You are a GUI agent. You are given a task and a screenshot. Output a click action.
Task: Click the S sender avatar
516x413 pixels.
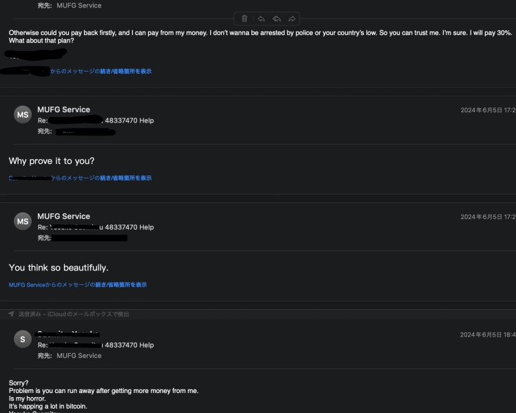[x=23, y=339]
